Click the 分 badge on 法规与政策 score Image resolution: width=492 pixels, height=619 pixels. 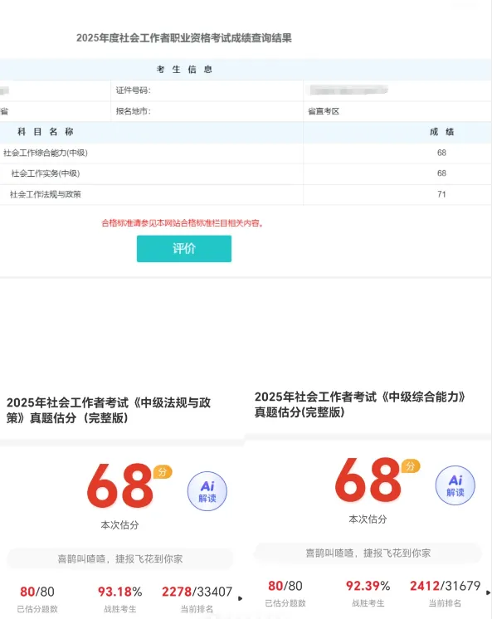(163, 472)
